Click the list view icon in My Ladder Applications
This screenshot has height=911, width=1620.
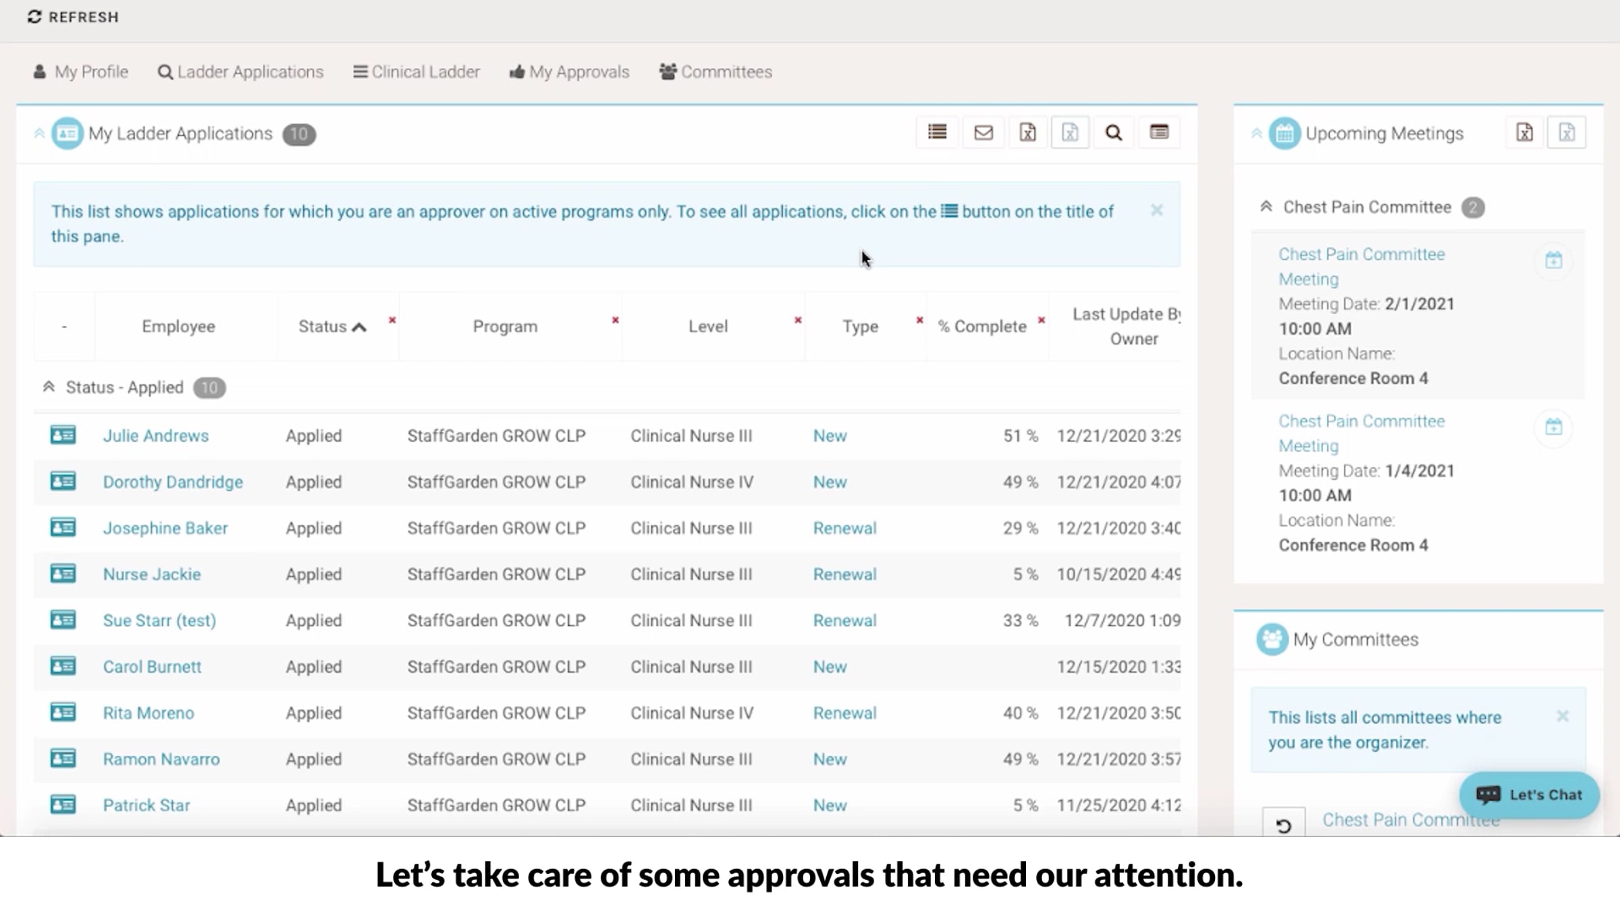(937, 132)
